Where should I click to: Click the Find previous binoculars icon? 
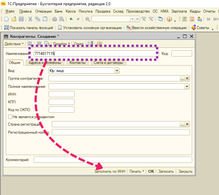151,19
